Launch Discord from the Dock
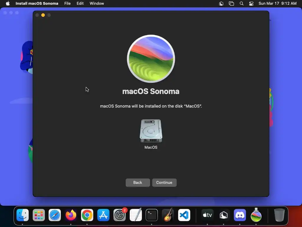The width and height of the screenshot is (302, 227). coord(240,215)
